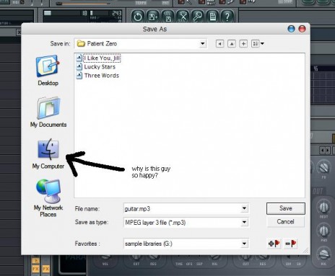Click the undo circular arrow icon in FL Studio

[138, 17]
